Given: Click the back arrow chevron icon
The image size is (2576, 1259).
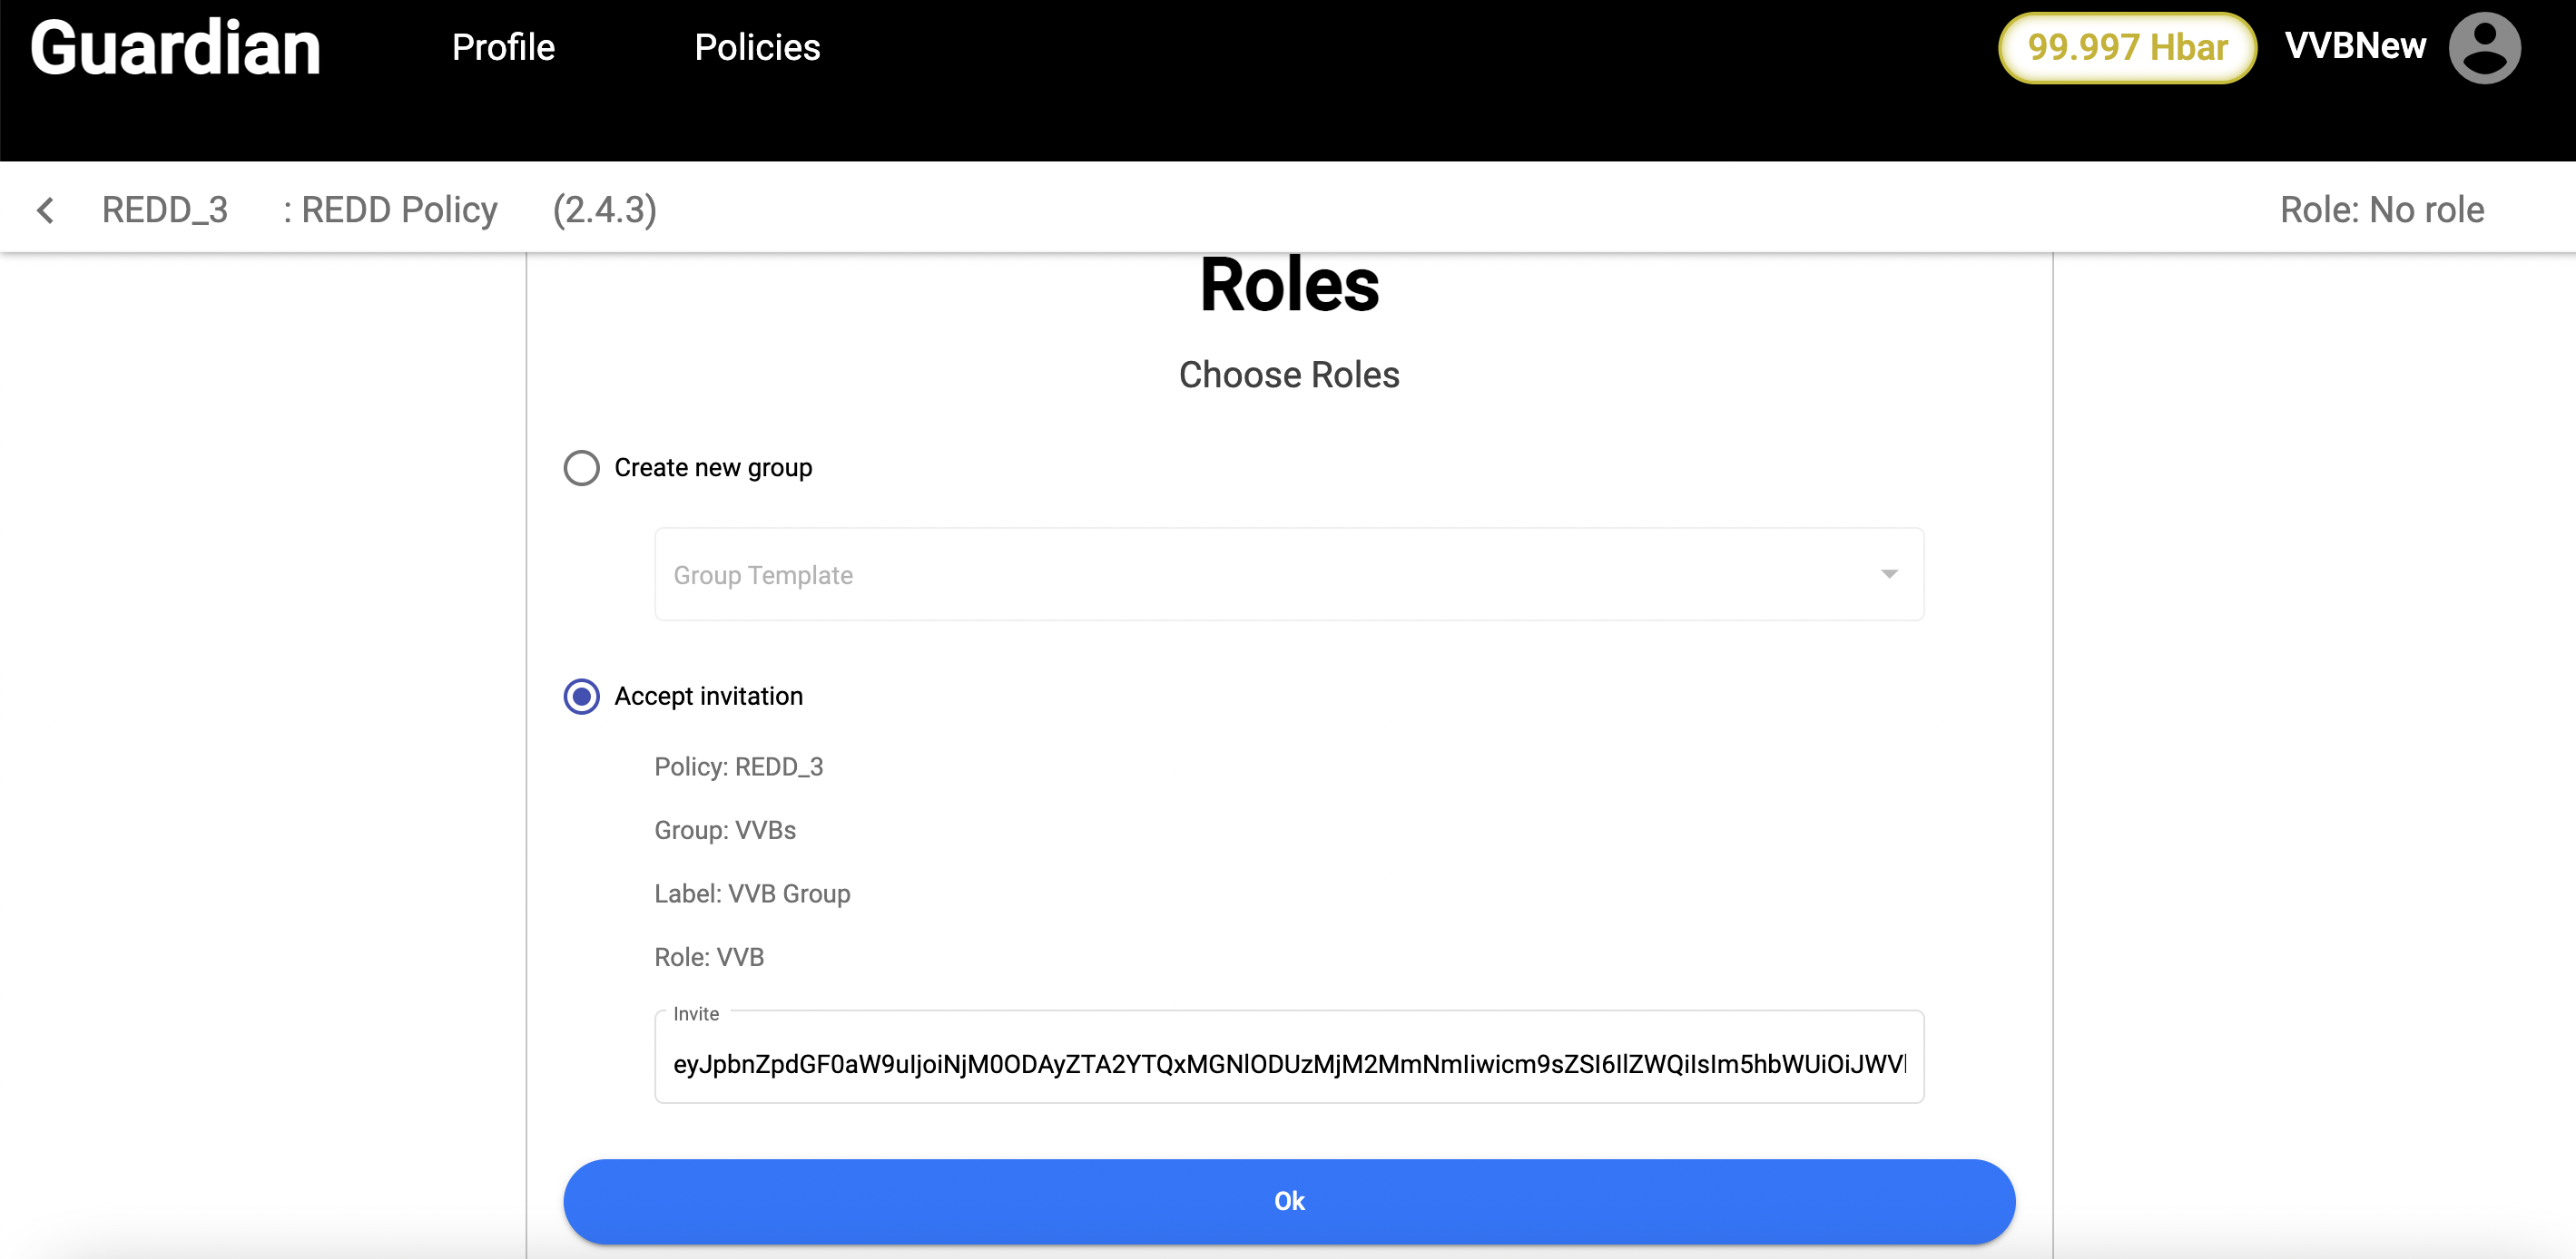Looking at the screenshot, I should pos(45,210).
